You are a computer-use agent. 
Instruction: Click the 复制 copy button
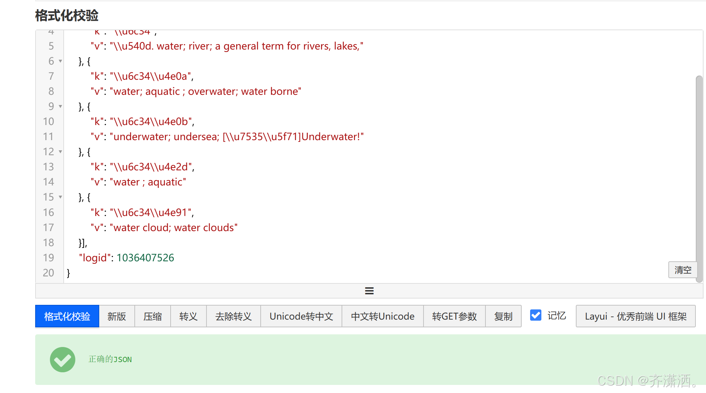click(503, 316)
